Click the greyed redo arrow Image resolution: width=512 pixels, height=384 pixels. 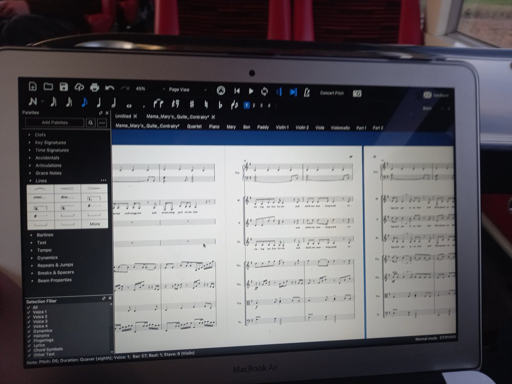(x=125, y=88)
